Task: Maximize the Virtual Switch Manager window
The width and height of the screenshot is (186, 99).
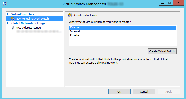Action: tap(169, 3)
